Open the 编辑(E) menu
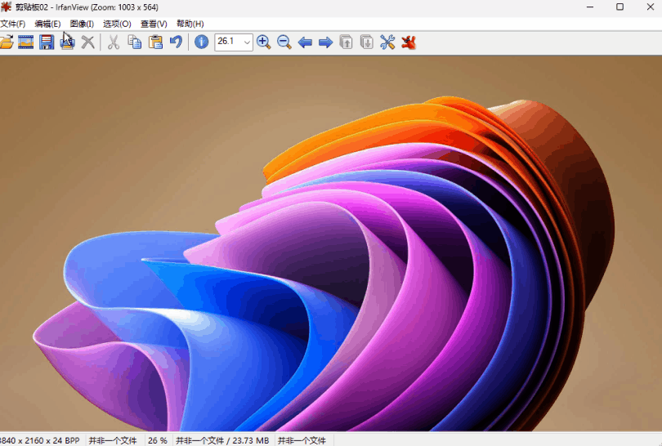The image size is (662, 446). point(47,24)
